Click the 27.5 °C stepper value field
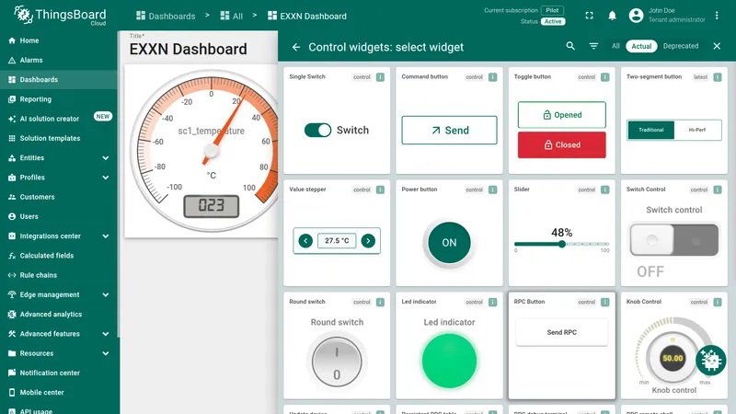736x414 pixels. click(x=337, y=241)
